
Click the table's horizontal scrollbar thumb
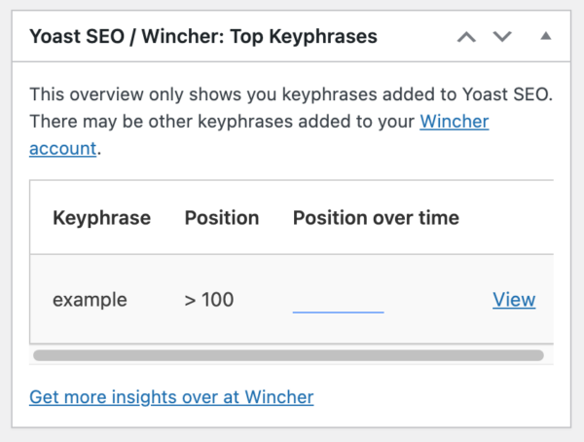pyautogui.click(x=288, y=355)
